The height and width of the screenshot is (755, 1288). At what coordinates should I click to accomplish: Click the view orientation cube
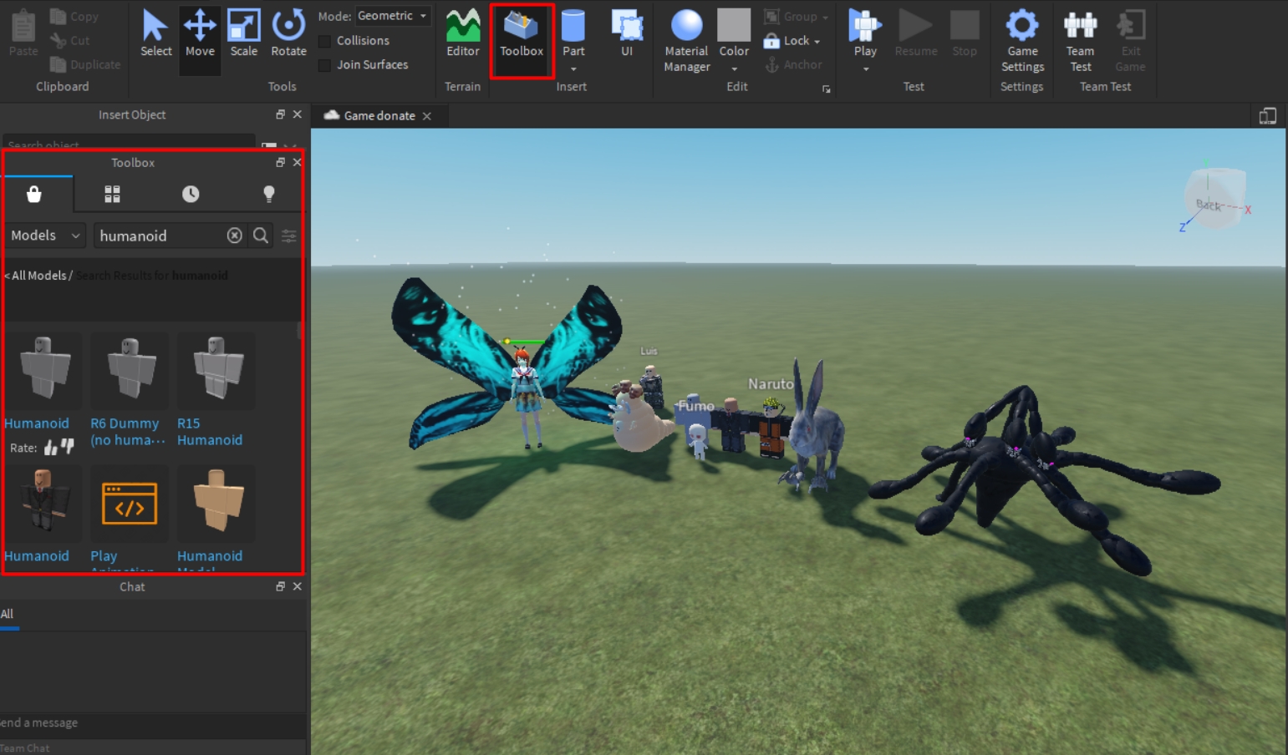[x=1215, y=199]
